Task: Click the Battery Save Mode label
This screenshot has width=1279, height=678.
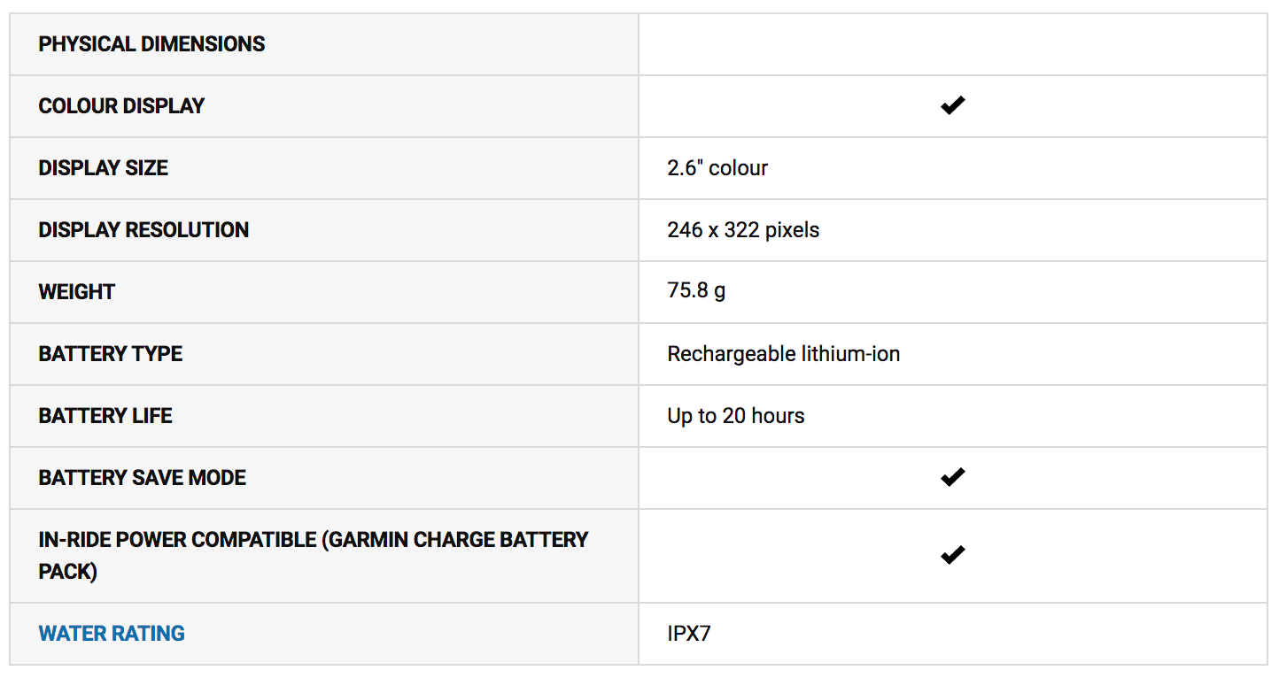Action: coord(143,478)
